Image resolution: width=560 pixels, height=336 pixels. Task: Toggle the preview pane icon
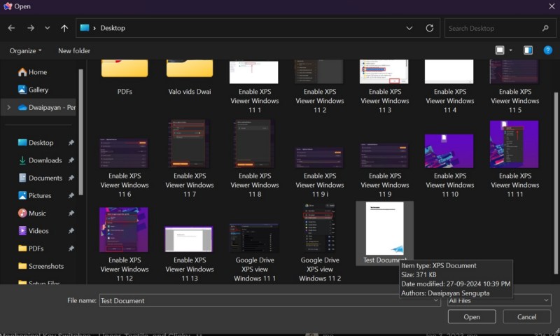tap(528, 50)
